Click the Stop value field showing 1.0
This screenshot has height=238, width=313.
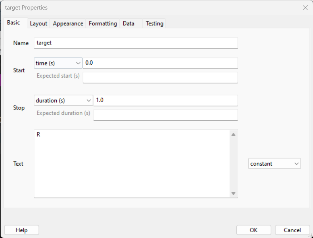(166, 101)
